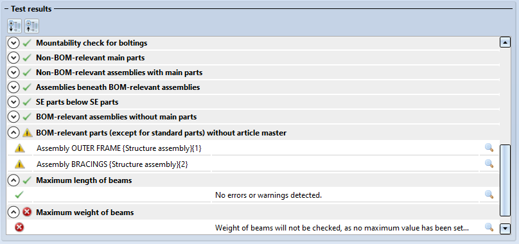The width and height of the screenshot is (519, 244).
Task: Click red error icon on Maximum weight of beams
Action: [27, 212]
